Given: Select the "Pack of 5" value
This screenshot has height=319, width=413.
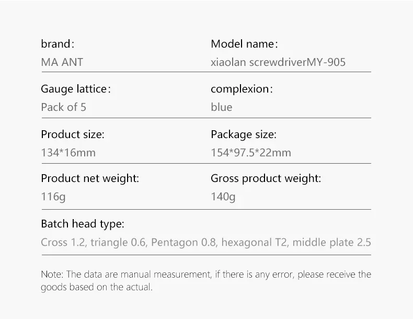Looking at the screenshot, I should pos(63,107).
